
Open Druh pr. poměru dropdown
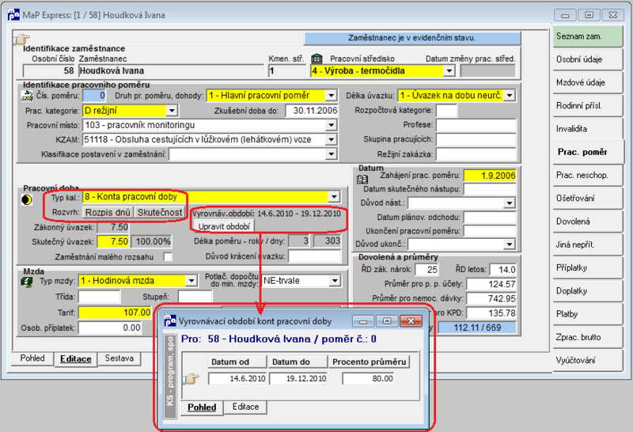coord(331,96)
